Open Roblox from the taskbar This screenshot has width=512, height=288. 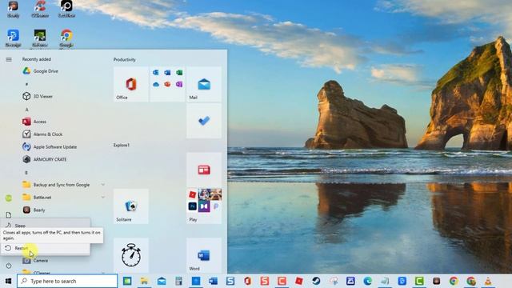coord(298,281)
